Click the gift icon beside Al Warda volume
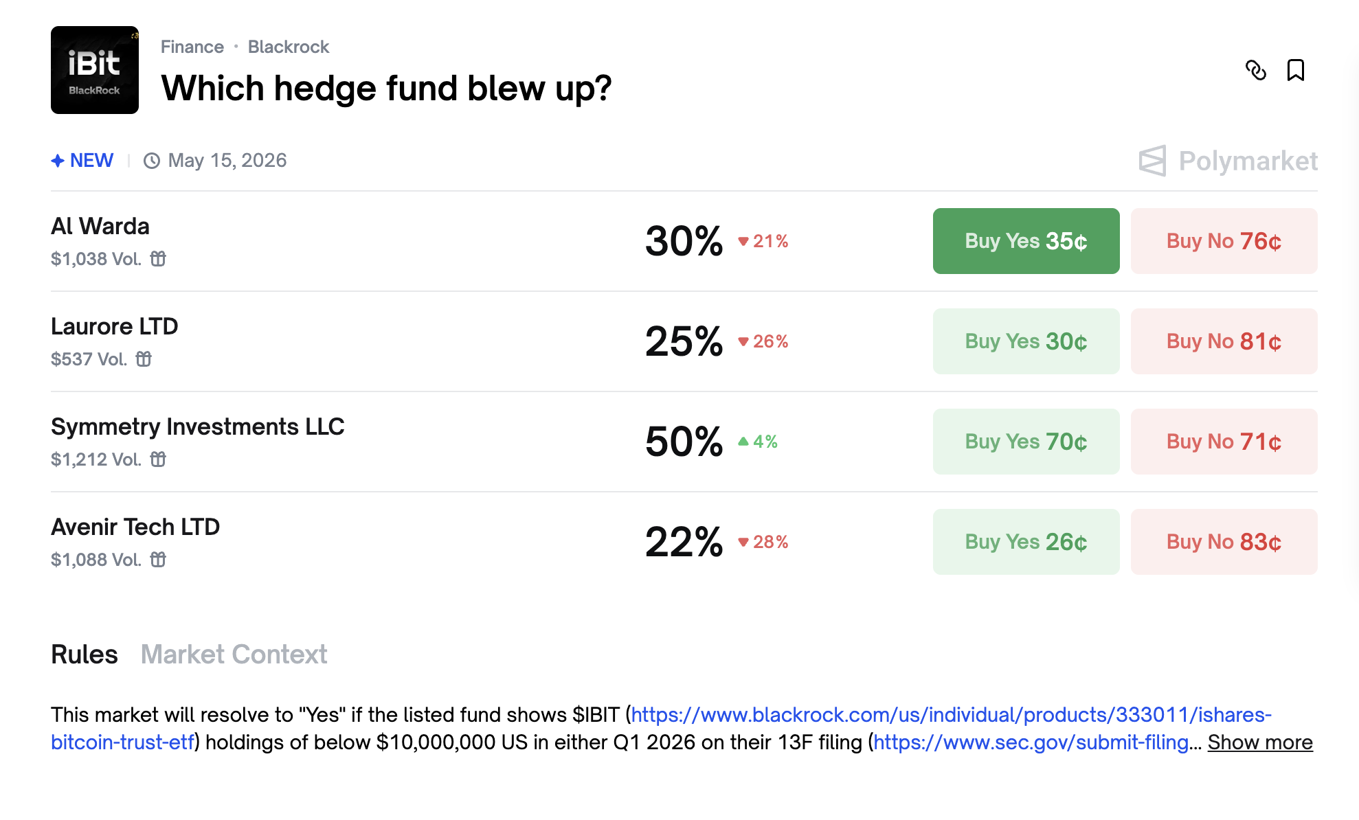The image size is (1359, 820). click(x=158, y=259)
